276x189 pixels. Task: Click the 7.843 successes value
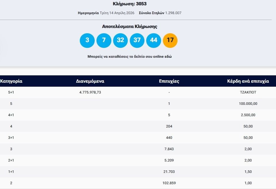point(169,149)
